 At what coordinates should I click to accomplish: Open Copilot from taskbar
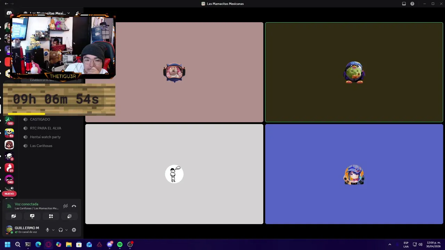(x=58, y=244)
